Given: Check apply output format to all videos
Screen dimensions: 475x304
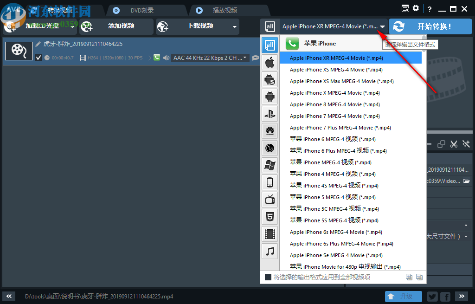Looking at the screenshot, I should tap(266, 277).
